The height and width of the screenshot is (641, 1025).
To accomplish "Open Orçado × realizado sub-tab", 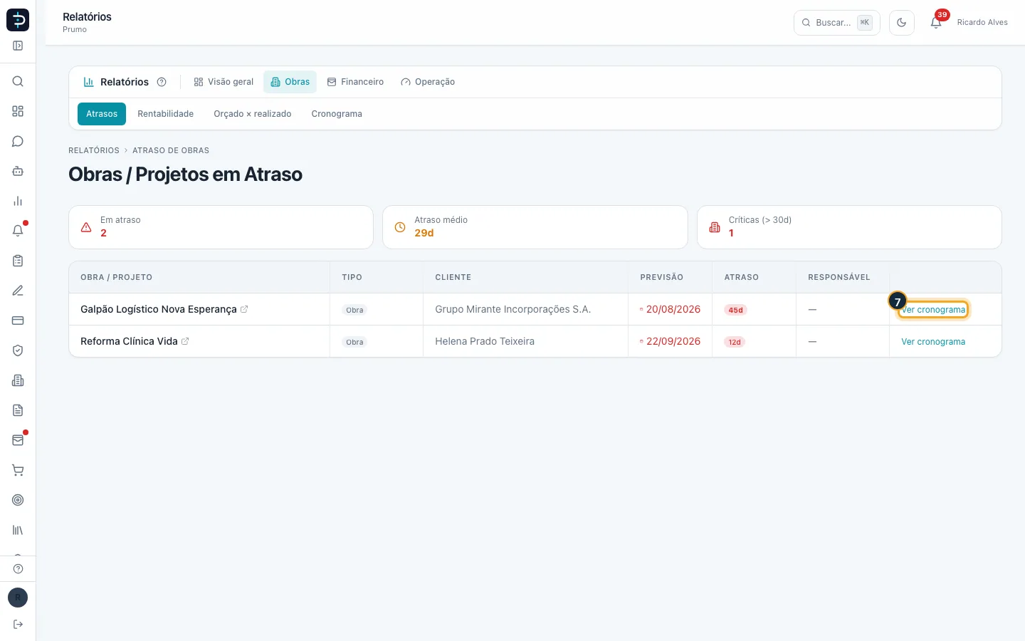I will coord(253,114).
